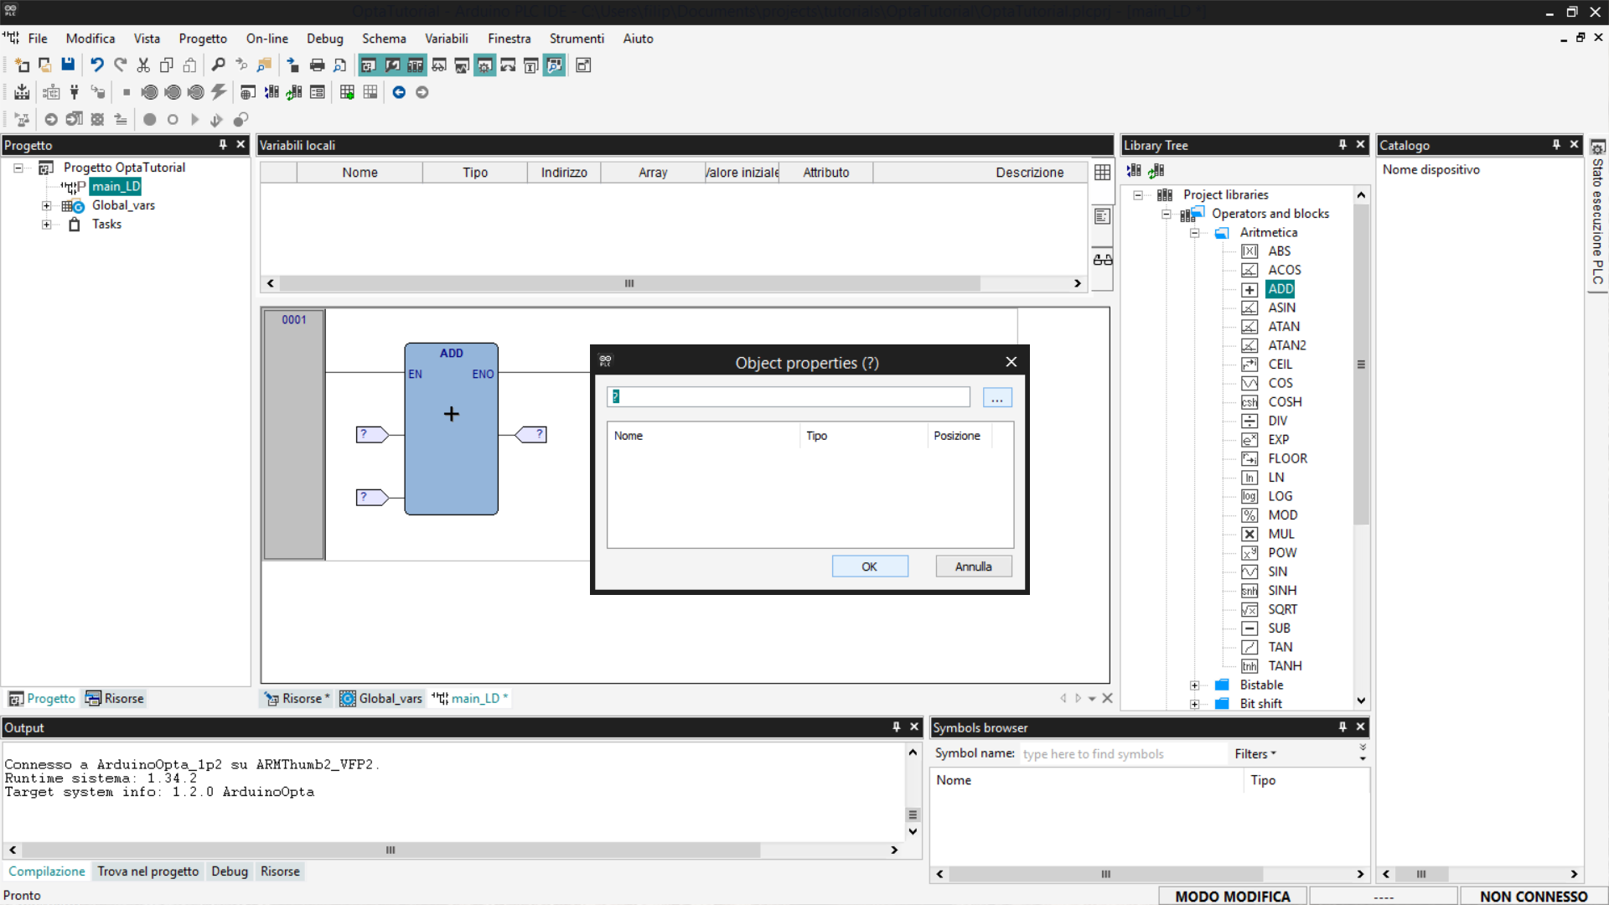
Task: Switch to the Global_vars editor tab
Action: click(x=381, y=698)
